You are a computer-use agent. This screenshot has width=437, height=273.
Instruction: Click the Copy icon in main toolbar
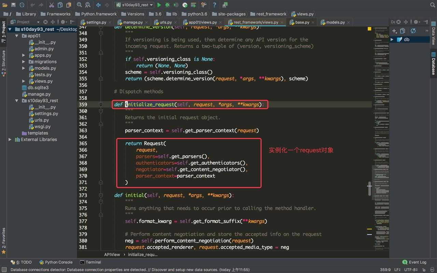tap(60, 5)
